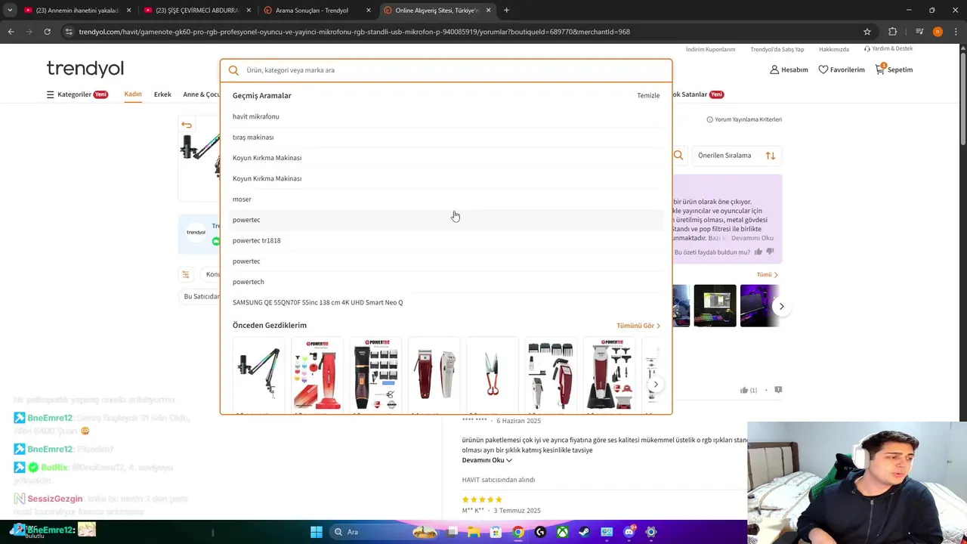Open the Chrome tab search dropdown arrow
The width and height of the screenshot is (967, 544).
(x=10, y=11)
